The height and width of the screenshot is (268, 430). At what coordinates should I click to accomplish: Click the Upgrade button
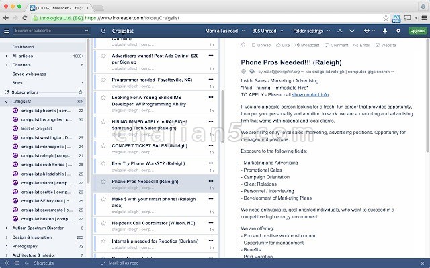coord(418,31)
